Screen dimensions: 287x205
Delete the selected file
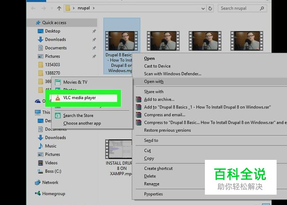point(150,176)
